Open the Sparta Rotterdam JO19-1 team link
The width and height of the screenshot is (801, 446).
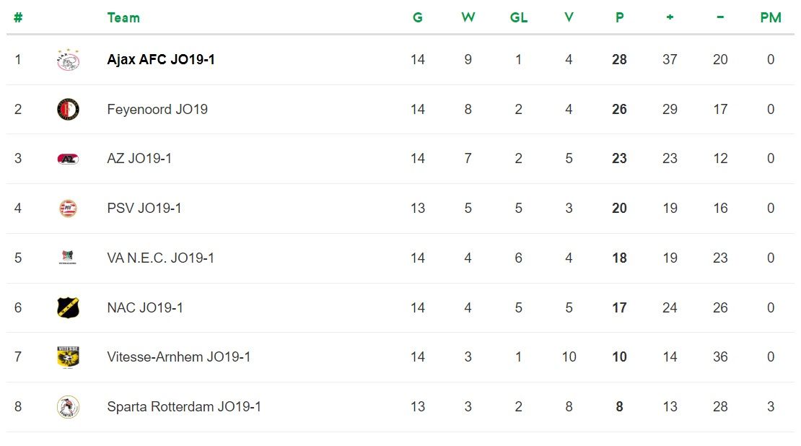pos(184,407)
